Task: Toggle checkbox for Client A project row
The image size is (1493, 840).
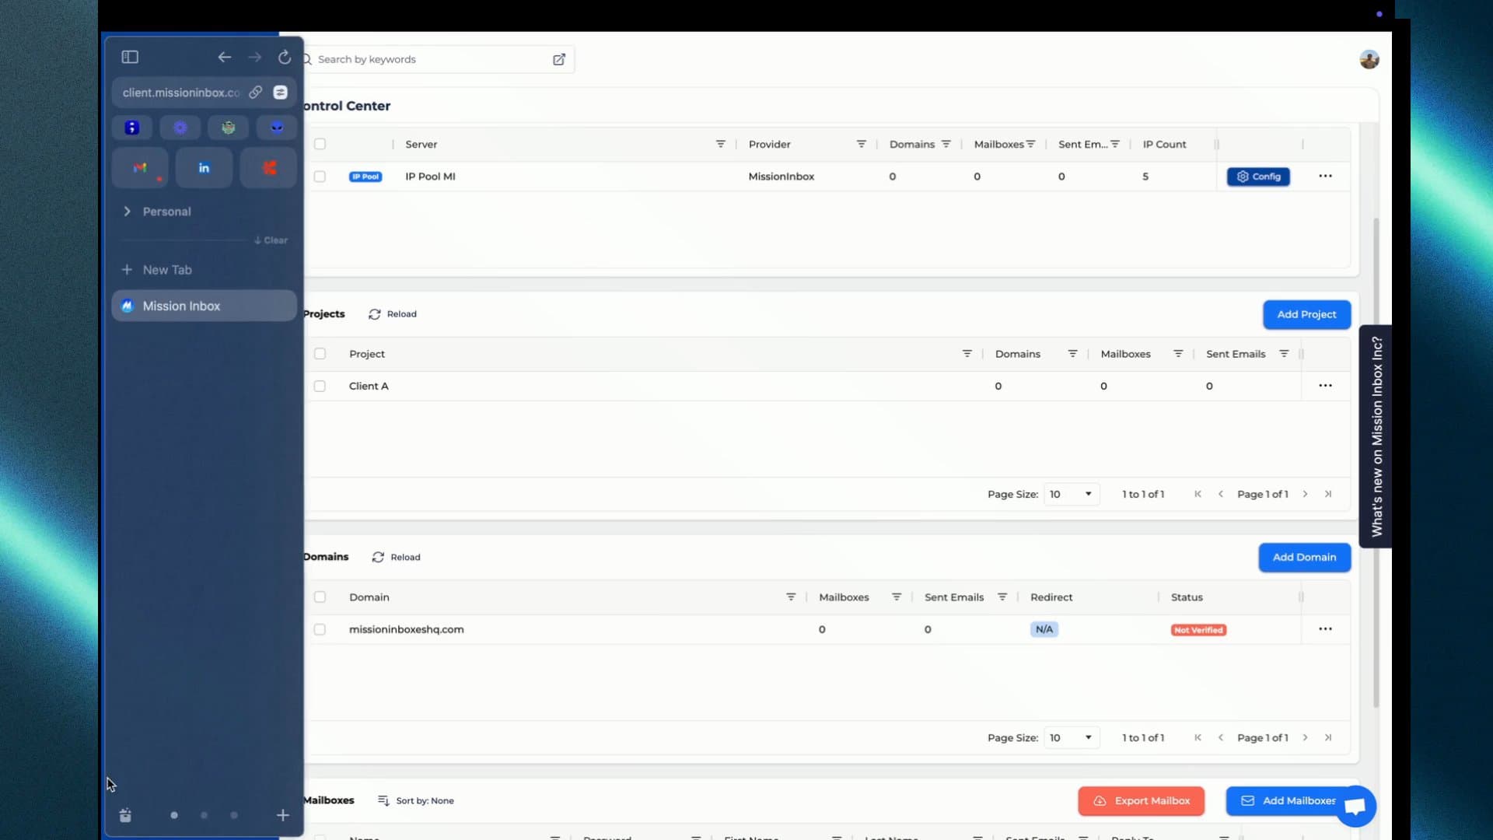Action: click(319, 386)
